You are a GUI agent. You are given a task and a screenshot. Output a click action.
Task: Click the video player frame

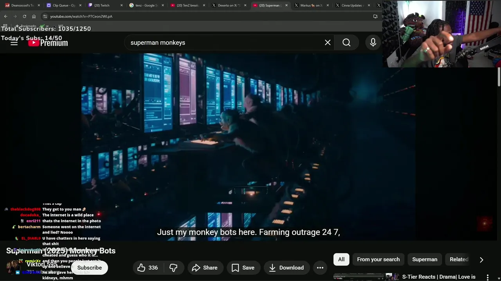click(248, 147)
